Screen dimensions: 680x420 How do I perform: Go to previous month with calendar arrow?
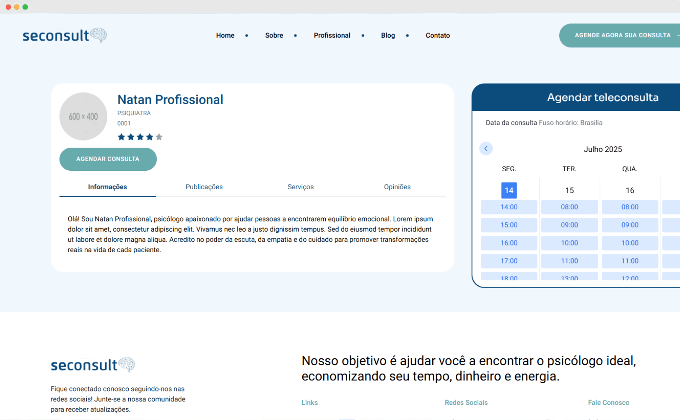coord(486,149)
